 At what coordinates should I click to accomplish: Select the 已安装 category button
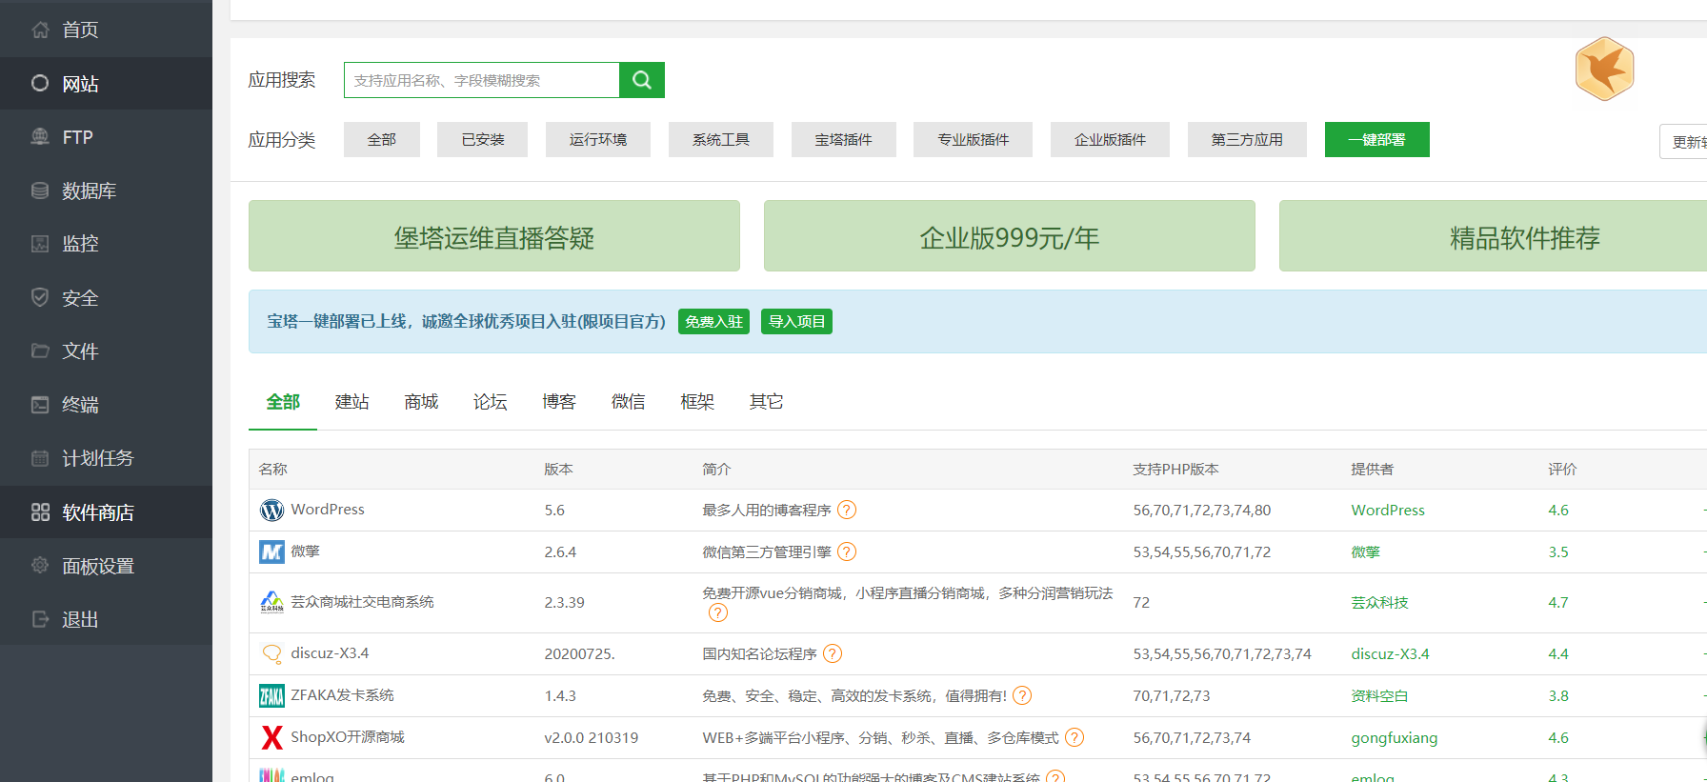483,139
